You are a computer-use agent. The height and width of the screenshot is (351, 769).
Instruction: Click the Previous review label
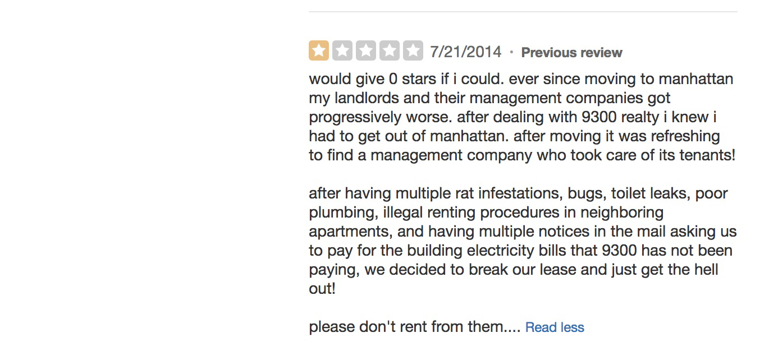(x=571, y=53)
